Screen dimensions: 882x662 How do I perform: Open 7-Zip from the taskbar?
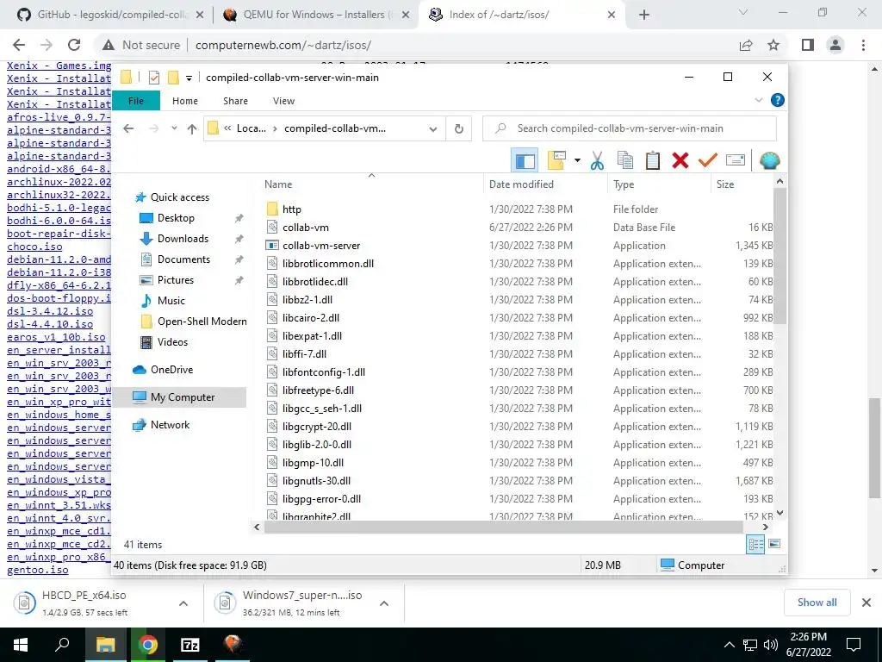pyautogui.click(x=190, y=645)
